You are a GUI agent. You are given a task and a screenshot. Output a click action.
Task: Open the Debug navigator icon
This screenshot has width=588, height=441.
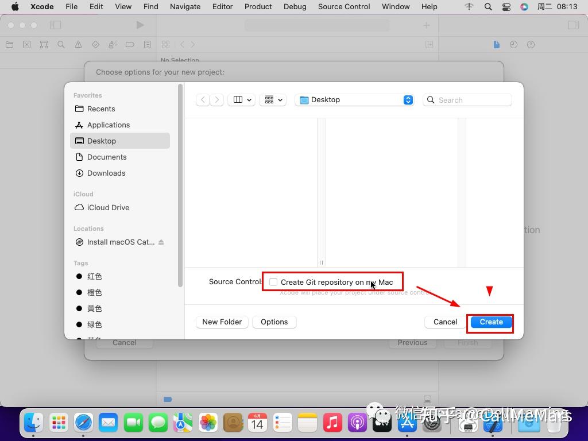coord(113,45)
